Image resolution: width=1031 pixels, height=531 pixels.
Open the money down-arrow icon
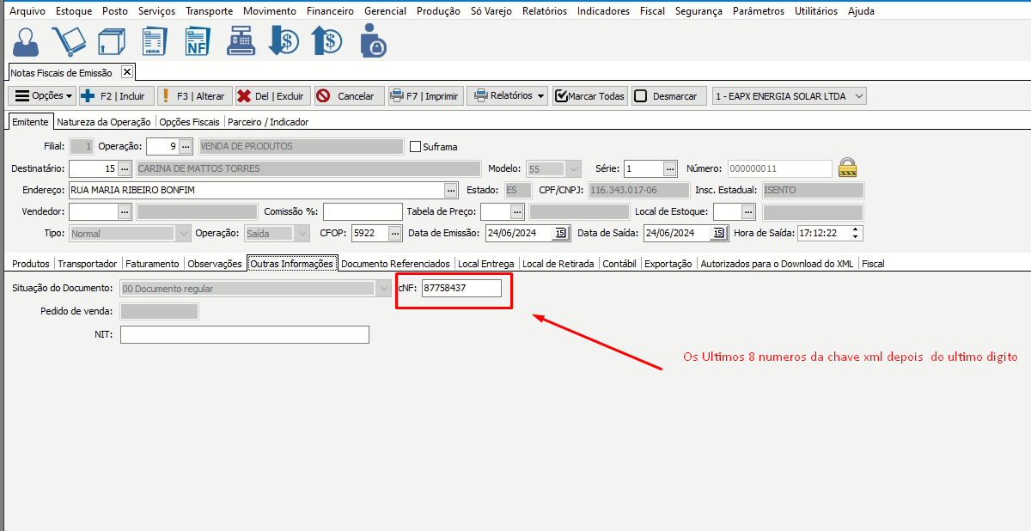click(284, 41)
